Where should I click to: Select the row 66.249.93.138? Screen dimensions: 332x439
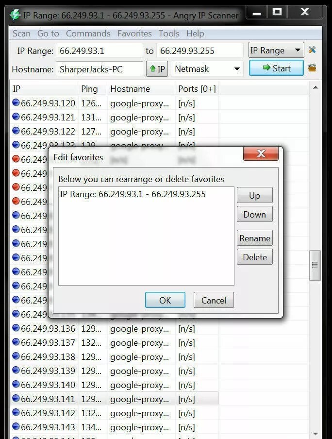point(115,356)
